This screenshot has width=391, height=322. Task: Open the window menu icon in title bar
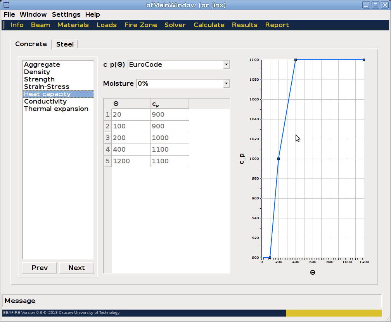tap(6, 5)
